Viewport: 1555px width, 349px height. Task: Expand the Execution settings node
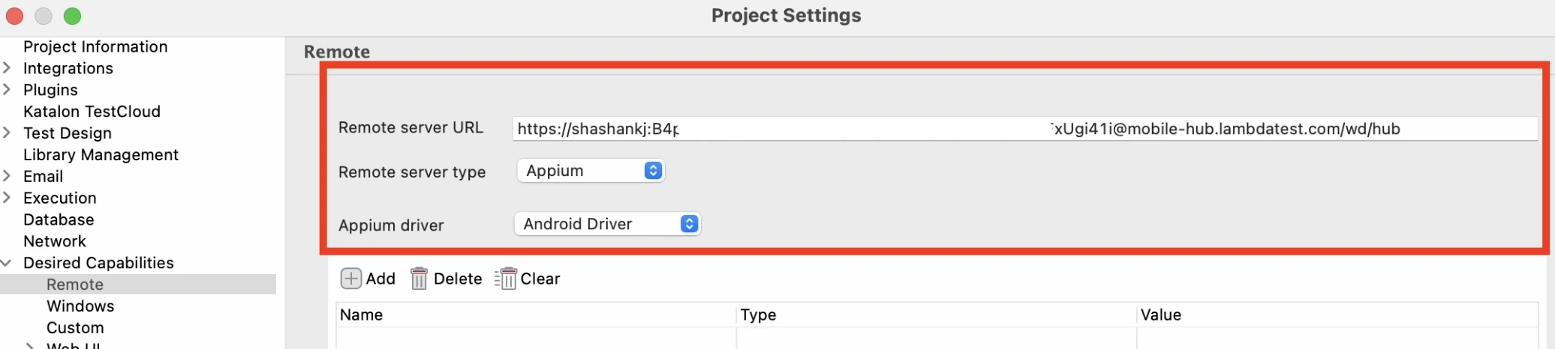coord(7,198)
